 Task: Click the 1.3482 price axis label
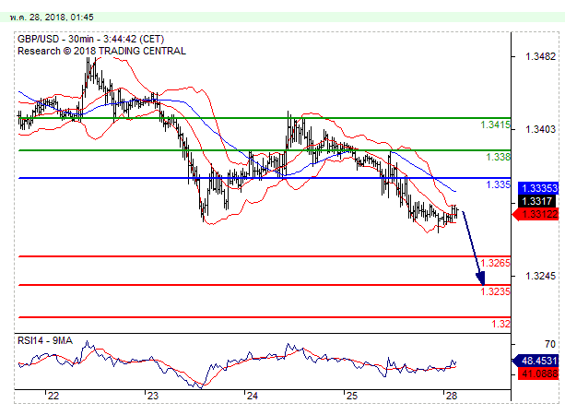[540, 56]
